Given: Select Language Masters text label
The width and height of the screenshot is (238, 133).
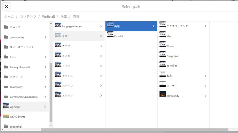Looking at the screenshot, I should pos(72,26).
